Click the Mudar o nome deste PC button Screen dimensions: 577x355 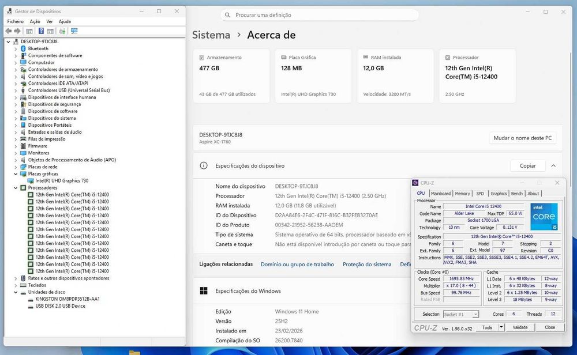(523, 138)
